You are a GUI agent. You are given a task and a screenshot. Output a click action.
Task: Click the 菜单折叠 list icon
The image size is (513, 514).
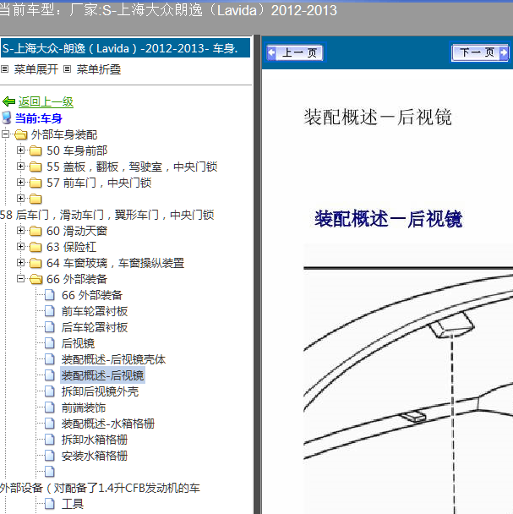pos(68,69)
